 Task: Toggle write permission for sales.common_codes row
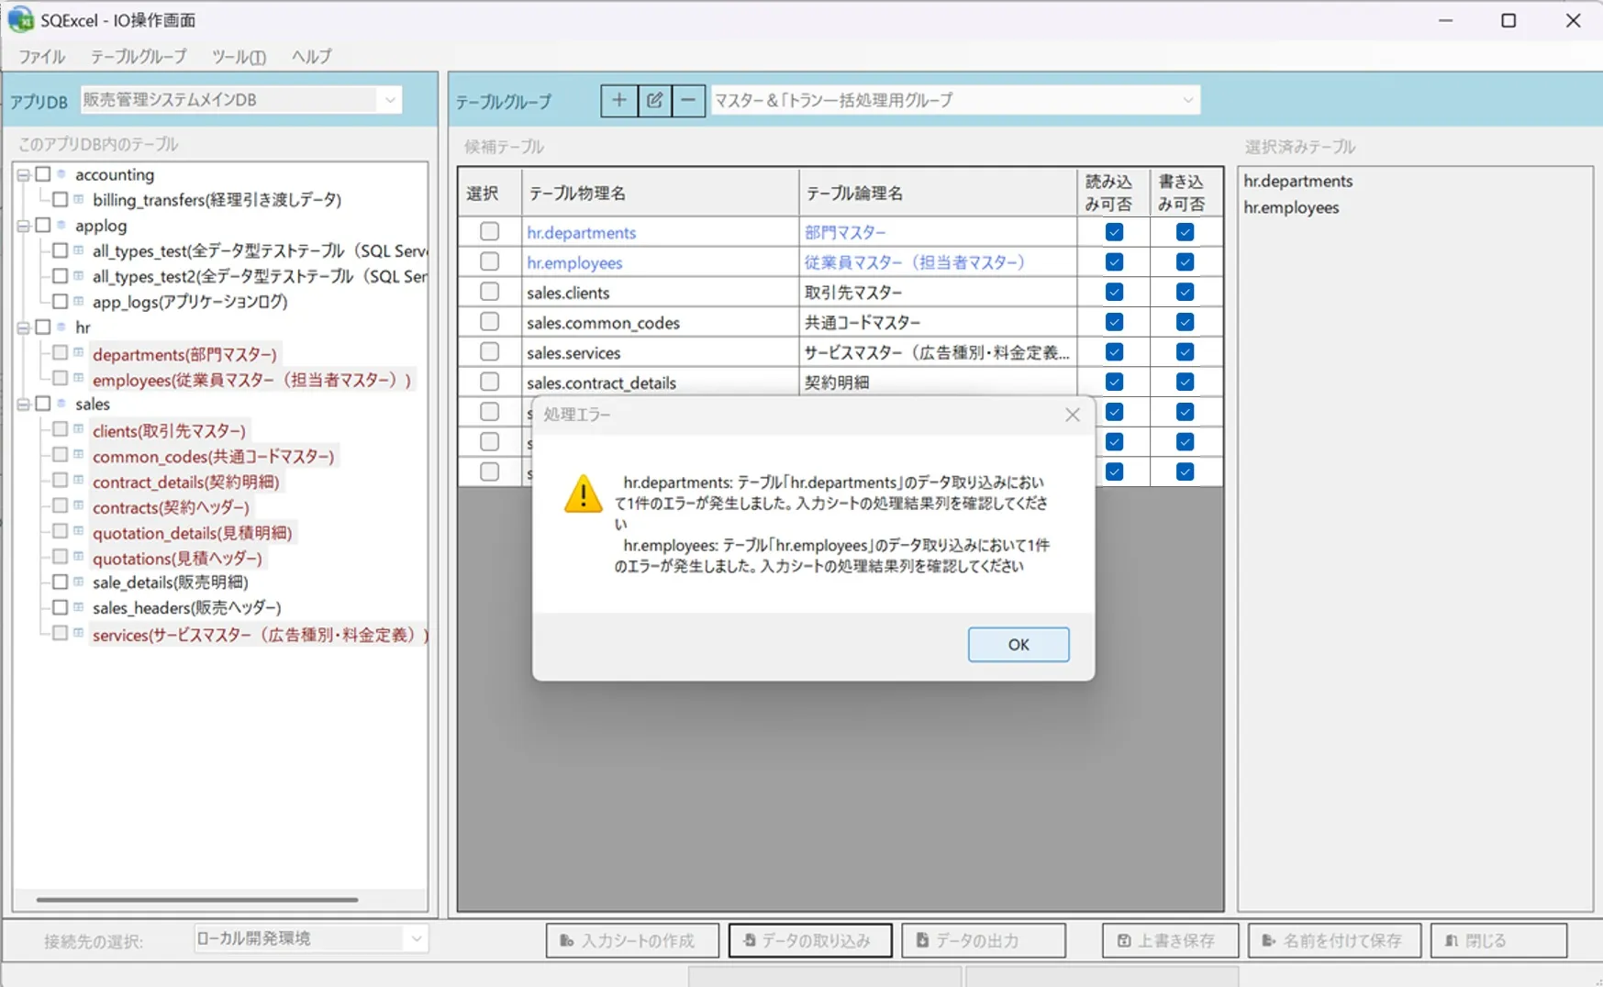pos(1185,322)
